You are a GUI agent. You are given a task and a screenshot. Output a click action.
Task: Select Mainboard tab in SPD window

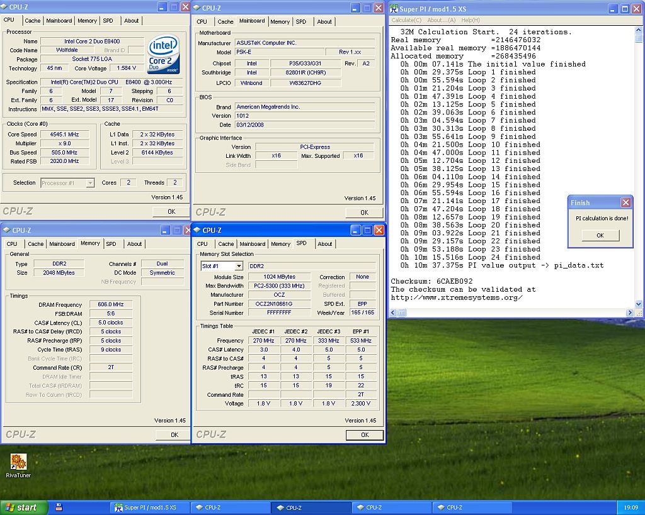pos(252,244)
